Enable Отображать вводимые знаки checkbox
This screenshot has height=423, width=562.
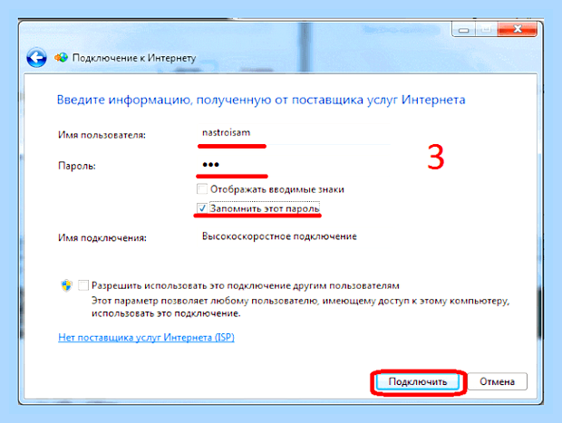[202, 188]
